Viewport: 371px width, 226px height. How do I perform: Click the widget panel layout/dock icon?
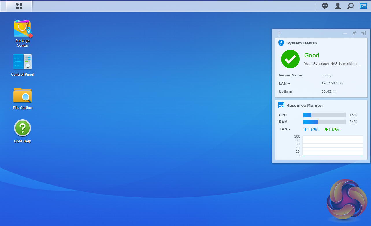[x=363, y=33]
